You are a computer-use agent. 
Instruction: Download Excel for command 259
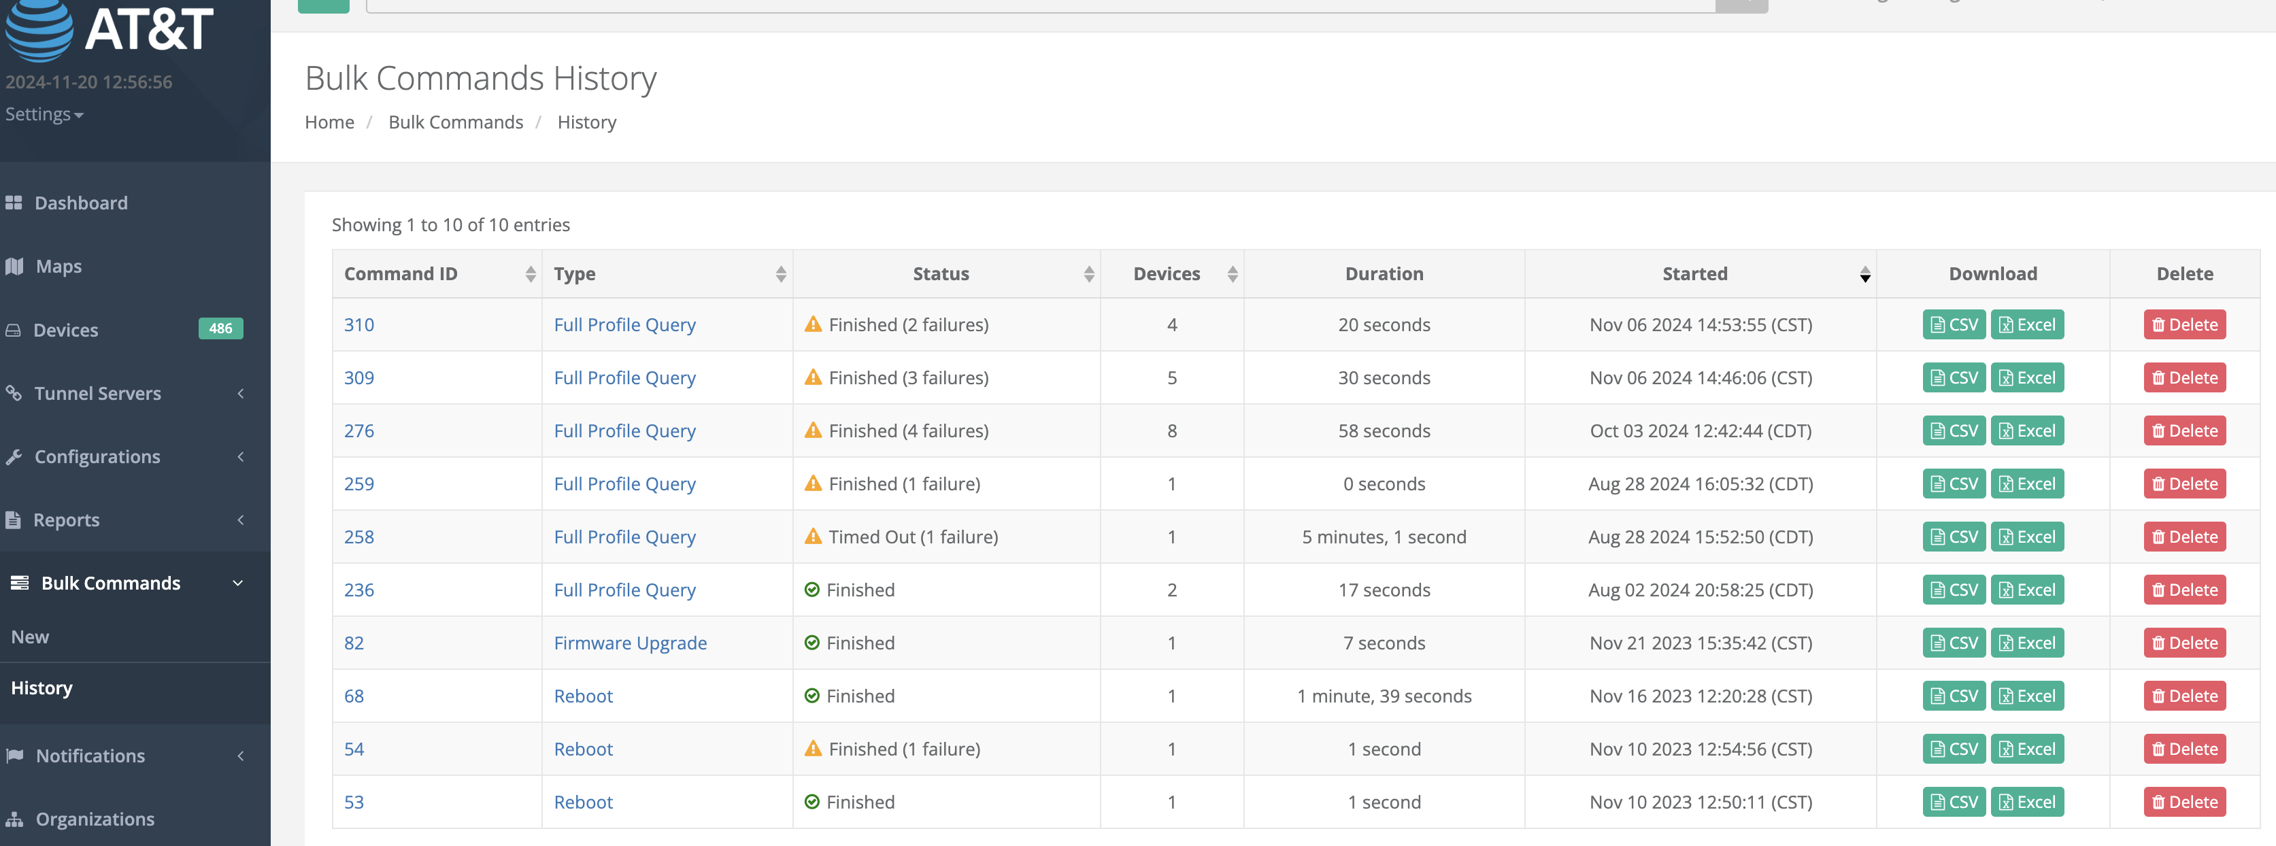coord(2027,484)
